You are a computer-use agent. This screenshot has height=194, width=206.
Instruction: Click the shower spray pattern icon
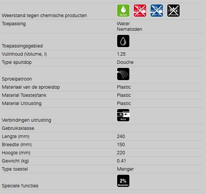pyautogui.click(x=123, y=74)
